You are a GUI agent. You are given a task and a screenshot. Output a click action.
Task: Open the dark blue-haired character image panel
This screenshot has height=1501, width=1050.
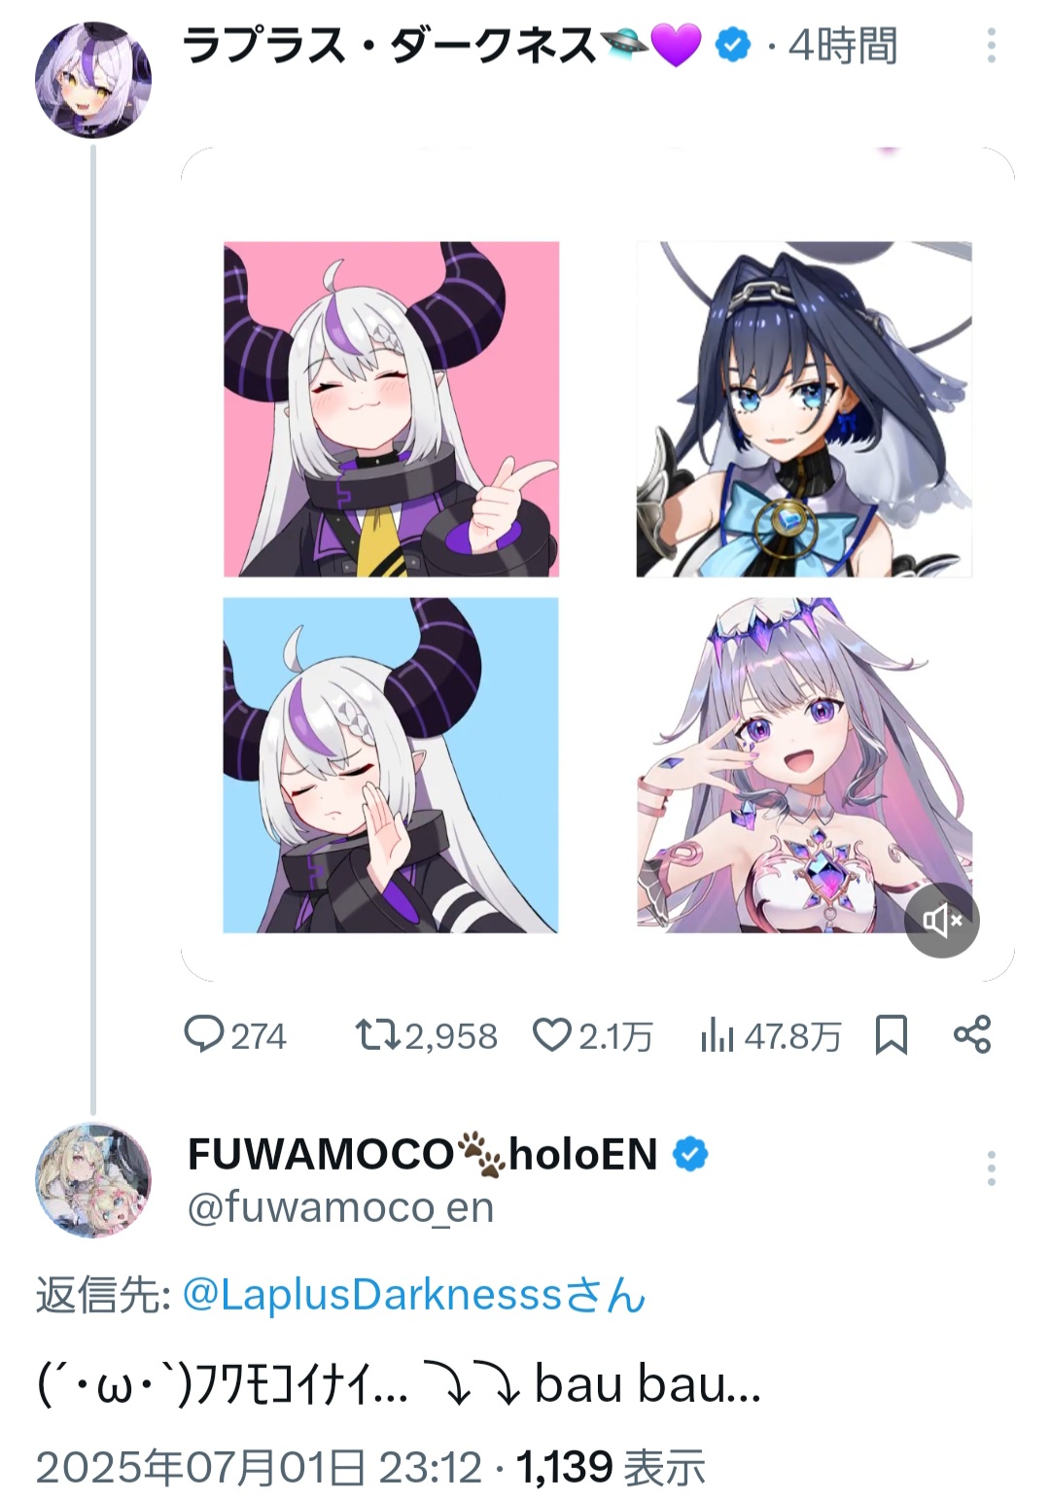coord(804,409)
